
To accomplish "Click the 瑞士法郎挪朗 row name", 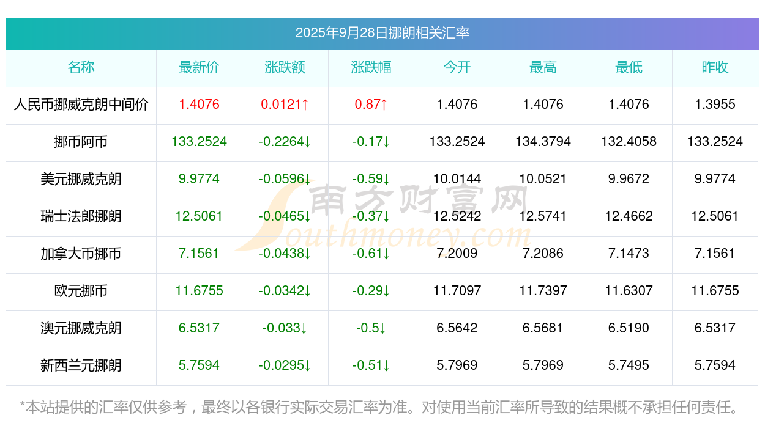I will click(x=81, y=216).
